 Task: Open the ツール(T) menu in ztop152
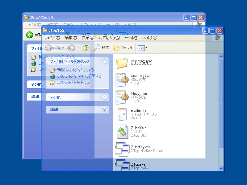[132, 38]
